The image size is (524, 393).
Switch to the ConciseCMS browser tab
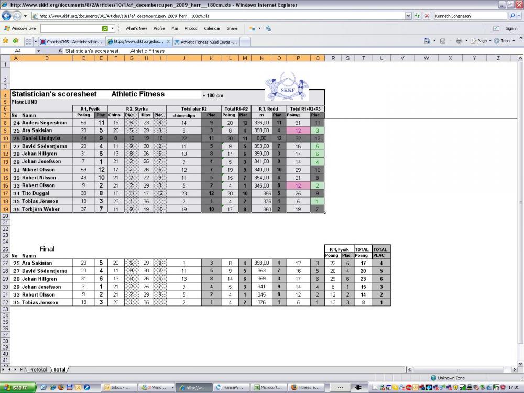coord(73,41)
